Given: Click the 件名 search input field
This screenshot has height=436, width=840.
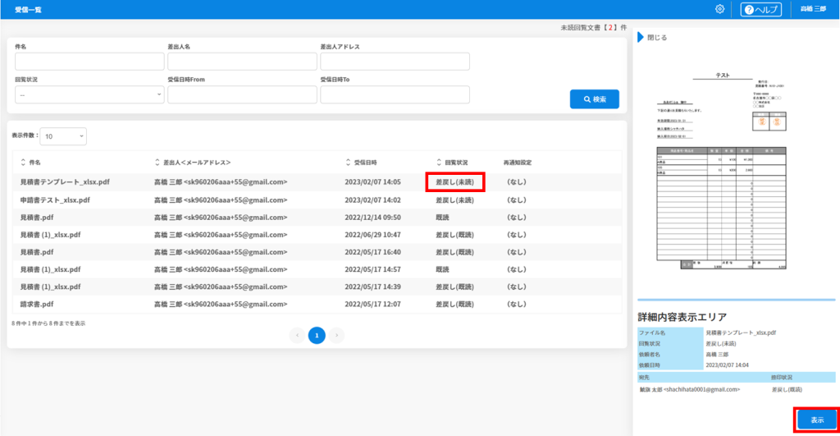Looking at the screenshot, I should coord(89,61).
